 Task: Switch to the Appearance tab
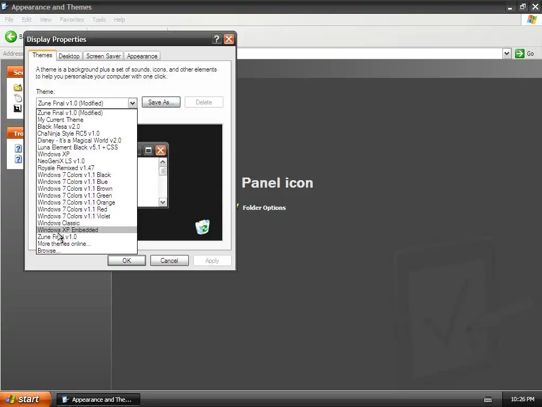[x=142, y=56]
